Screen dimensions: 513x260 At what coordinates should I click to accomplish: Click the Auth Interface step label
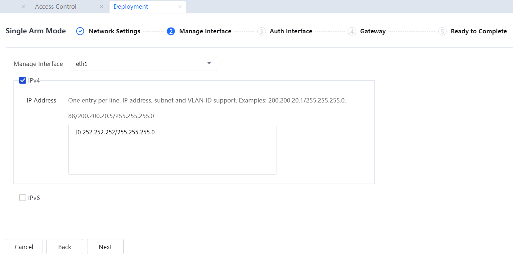[x=291, y=32]
